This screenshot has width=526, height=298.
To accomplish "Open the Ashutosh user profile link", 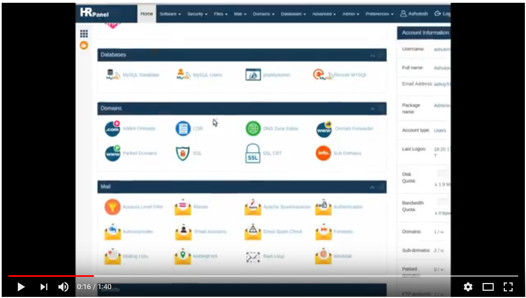I will [414, 14].
